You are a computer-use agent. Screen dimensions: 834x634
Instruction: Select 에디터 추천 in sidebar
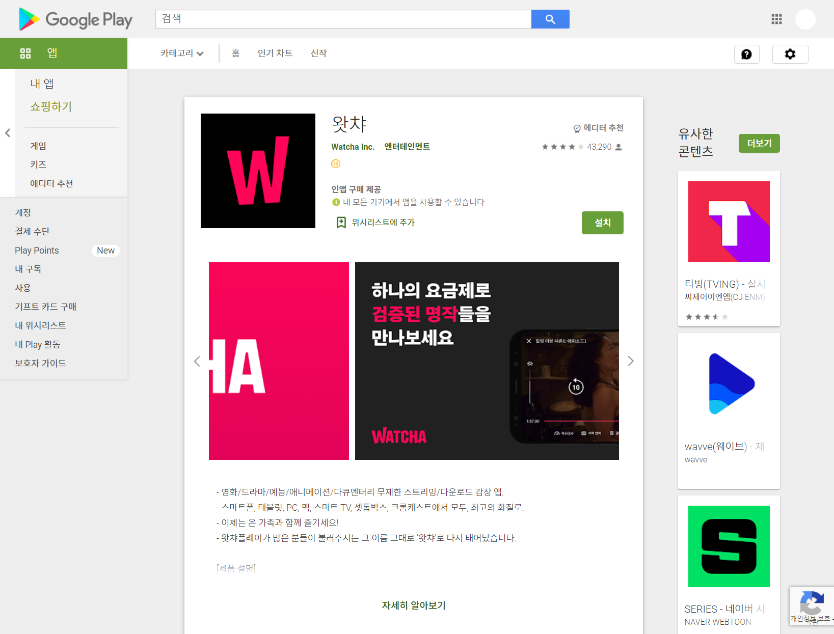coord(51,183)
